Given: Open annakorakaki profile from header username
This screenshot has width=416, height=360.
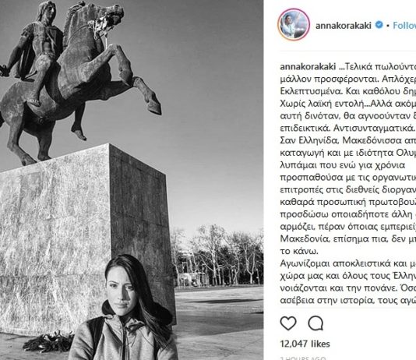Looking at the screenshot, I should (x=344, y=26).
